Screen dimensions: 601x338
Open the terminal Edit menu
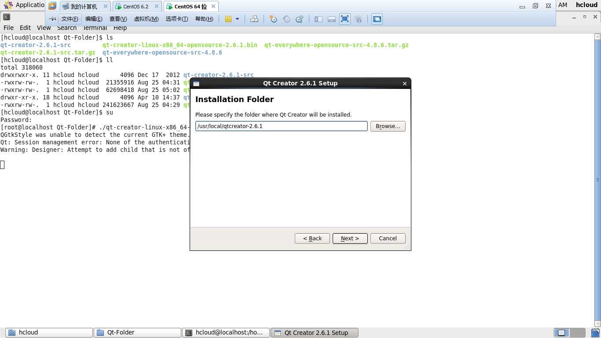[25, 28]
